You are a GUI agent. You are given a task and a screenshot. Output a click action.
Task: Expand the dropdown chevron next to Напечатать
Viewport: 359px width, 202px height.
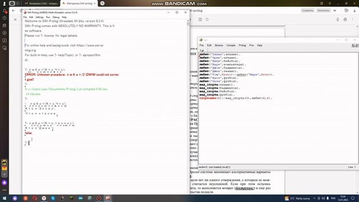[335, 11]
